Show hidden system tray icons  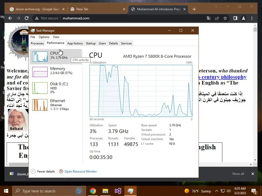[x=216, y=191]
